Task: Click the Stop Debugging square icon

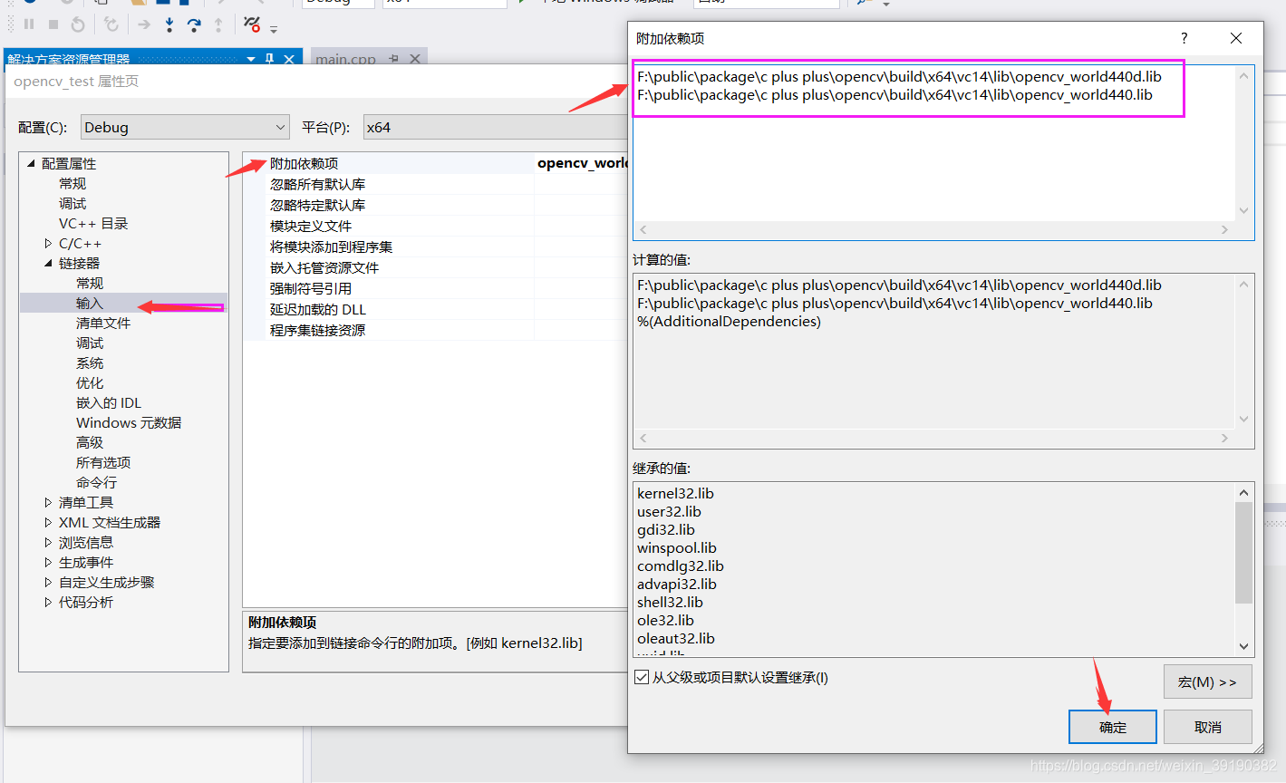Action: (x=53, y=24)
